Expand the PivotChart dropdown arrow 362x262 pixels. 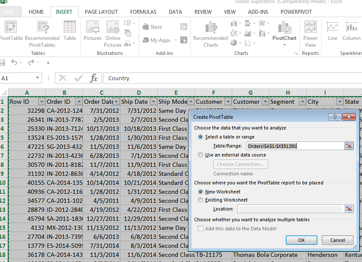284,45
